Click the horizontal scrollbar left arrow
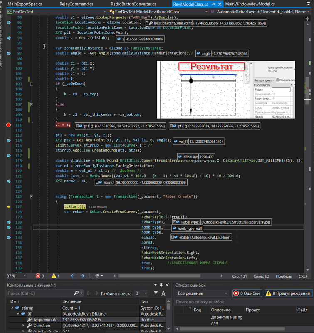This screenshot has width=314, height=333. [x=114, y=276]
